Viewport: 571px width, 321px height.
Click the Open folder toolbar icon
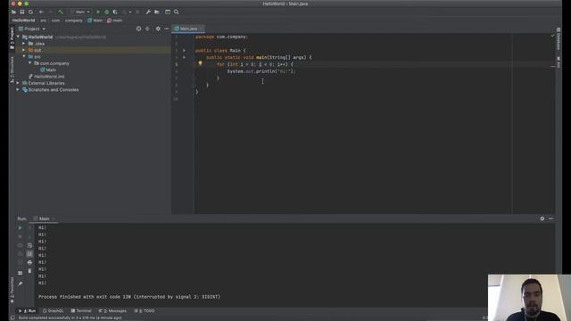click(13, 12)
